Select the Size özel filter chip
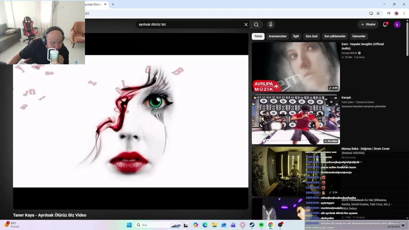The width and height of the screenshot is (409, 230). tap(312, 36)
